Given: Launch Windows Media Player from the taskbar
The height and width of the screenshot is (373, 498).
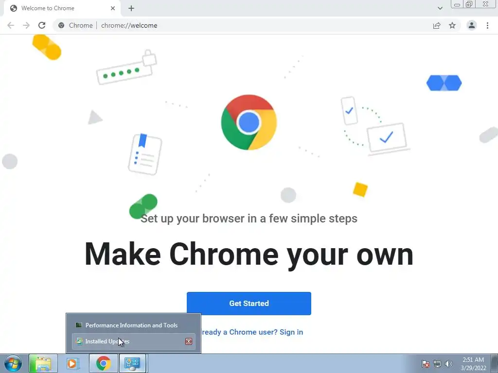Looking at the screenshot, I should (73, 363).
